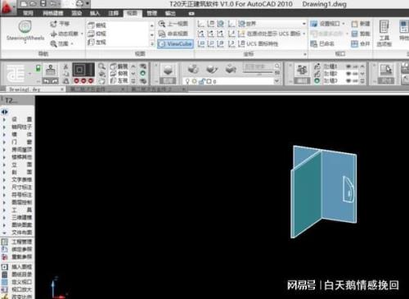Image resolution: width=409 pixels, height=299 pixels.
Task: Click the green circle icon beside 加载3
Action: click(317, 80)
